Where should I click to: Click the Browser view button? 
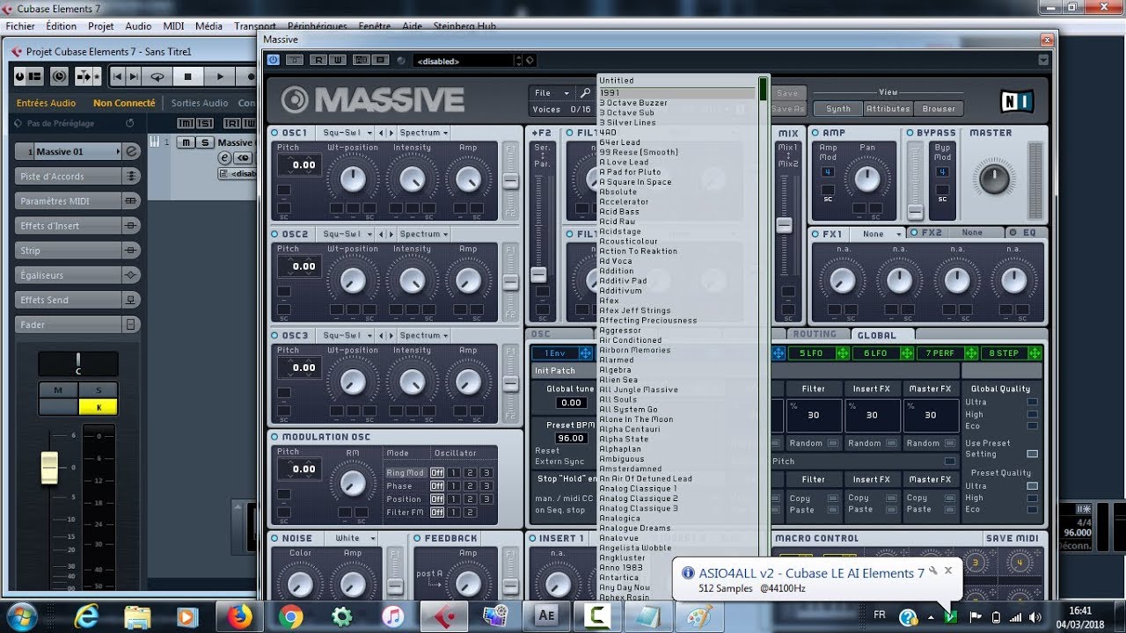click(939, 108)
